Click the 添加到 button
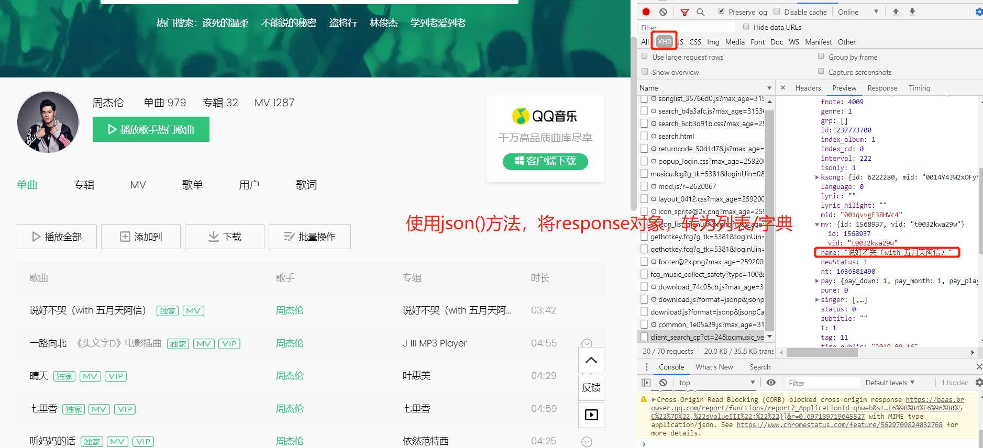 tap(141, 237)
